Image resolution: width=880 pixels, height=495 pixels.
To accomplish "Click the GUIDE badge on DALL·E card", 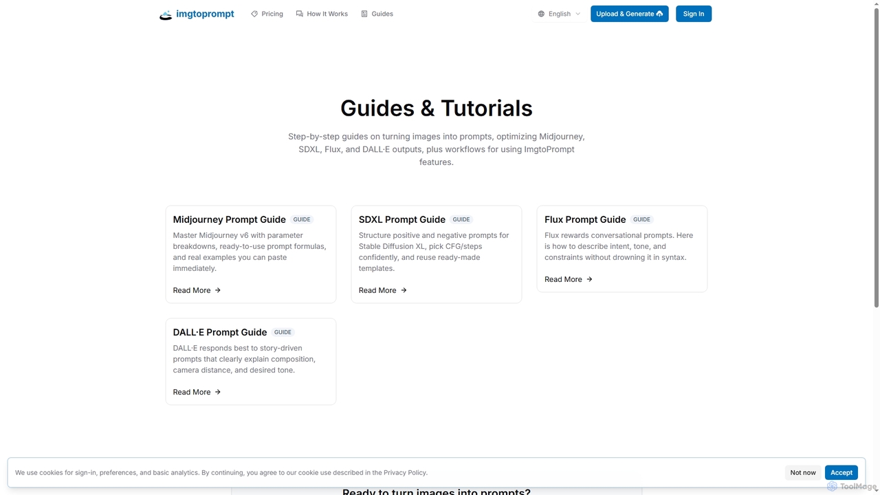I will tap(283, 332).
